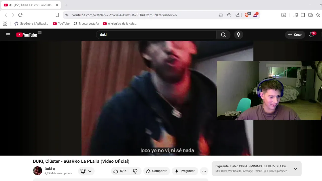
Task: Open the tab search icon in toolbar
Action: coord(284,15)
